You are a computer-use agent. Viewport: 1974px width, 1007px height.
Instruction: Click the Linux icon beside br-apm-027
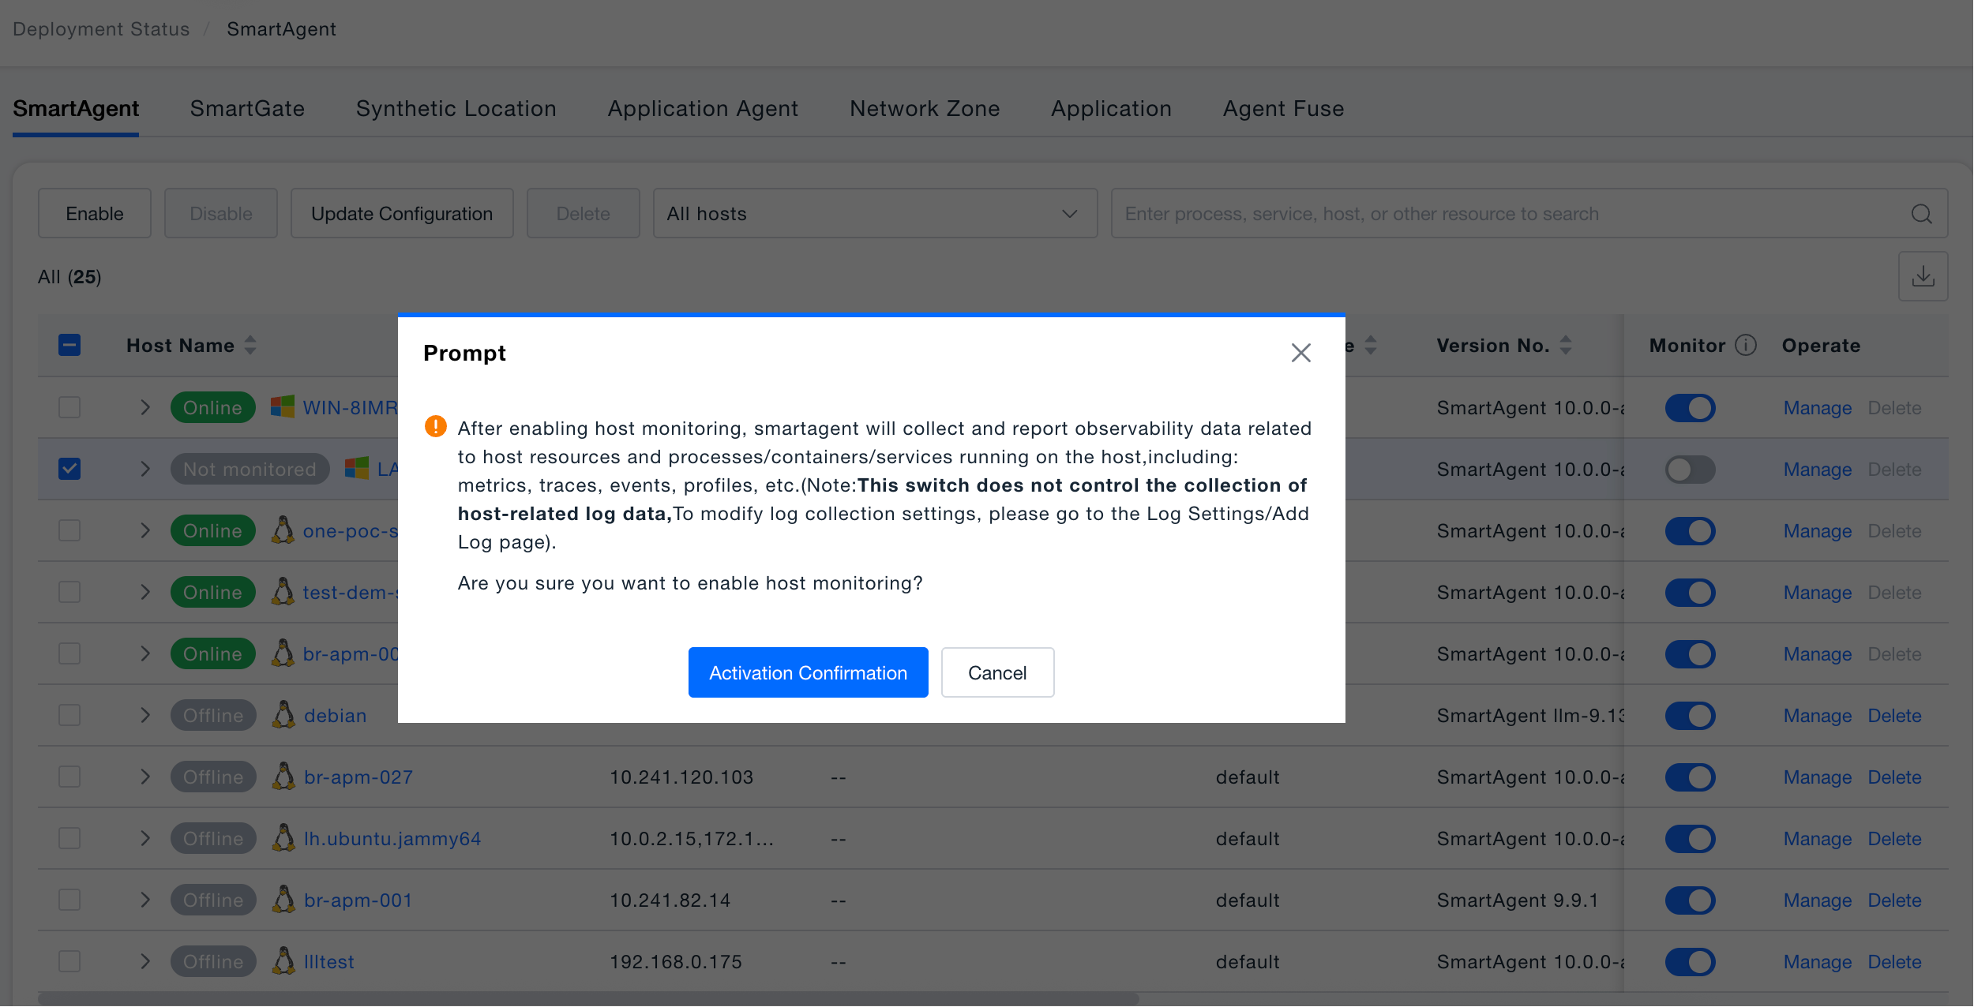(283, 777)
